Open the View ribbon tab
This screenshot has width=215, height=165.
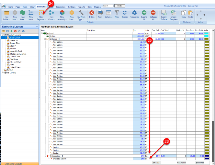pyautogui.click(x=32, y=7)
